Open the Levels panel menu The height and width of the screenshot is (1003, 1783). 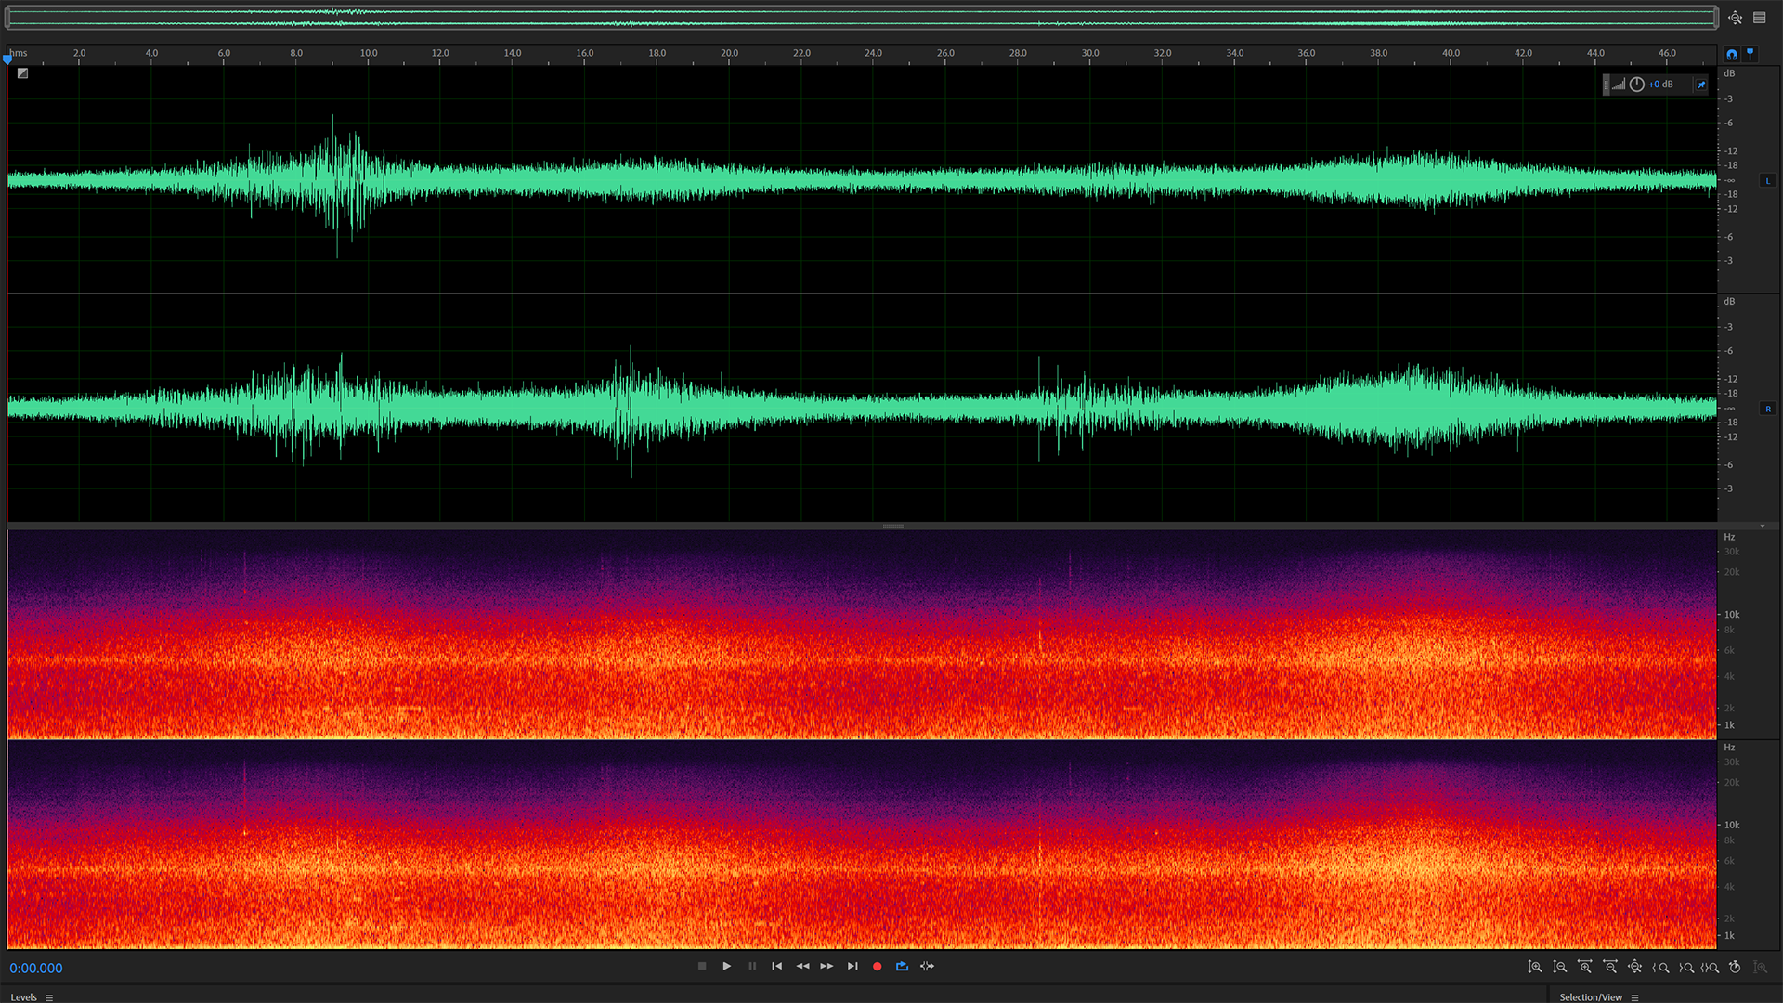49,997
